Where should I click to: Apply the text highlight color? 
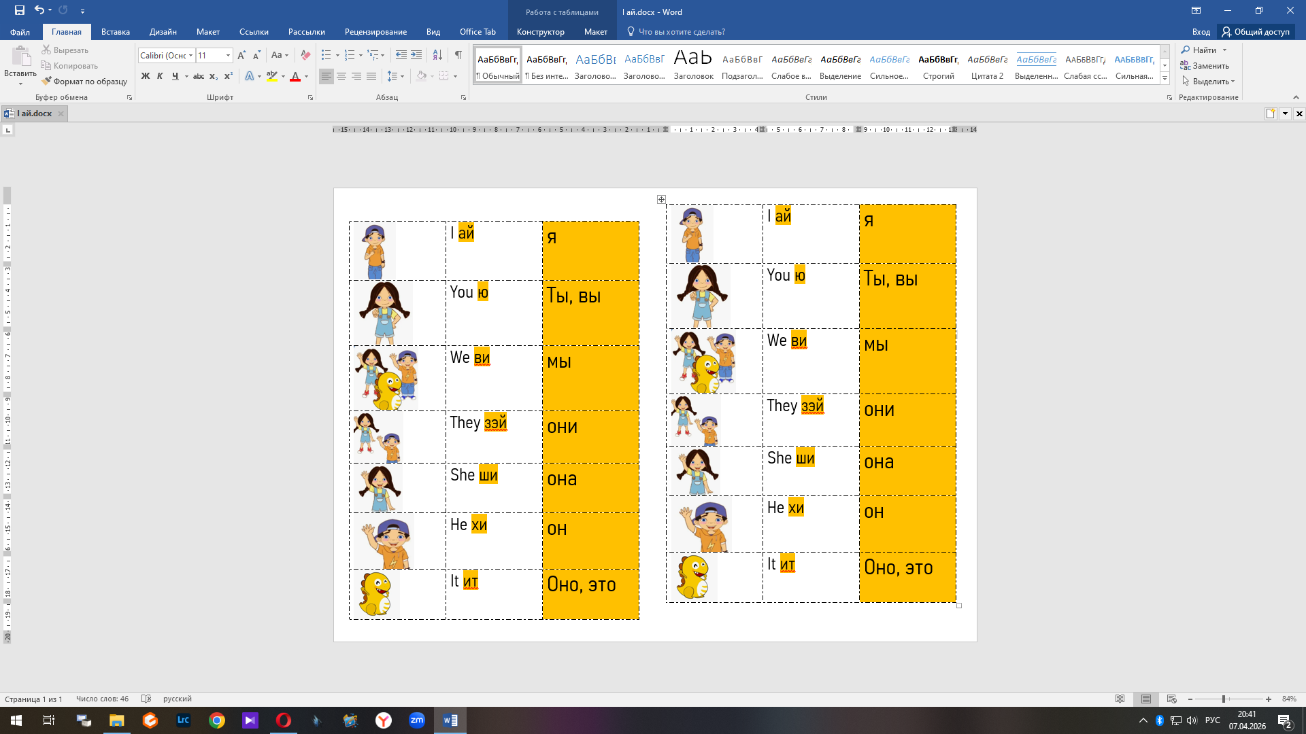tap(272, 77)
